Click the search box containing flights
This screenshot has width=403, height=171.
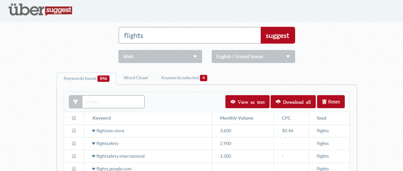coord(190,35)
